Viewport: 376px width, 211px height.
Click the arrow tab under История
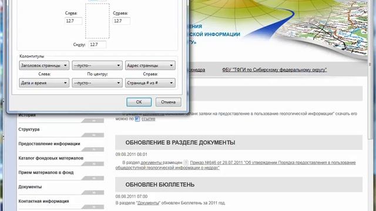[93, 121]
